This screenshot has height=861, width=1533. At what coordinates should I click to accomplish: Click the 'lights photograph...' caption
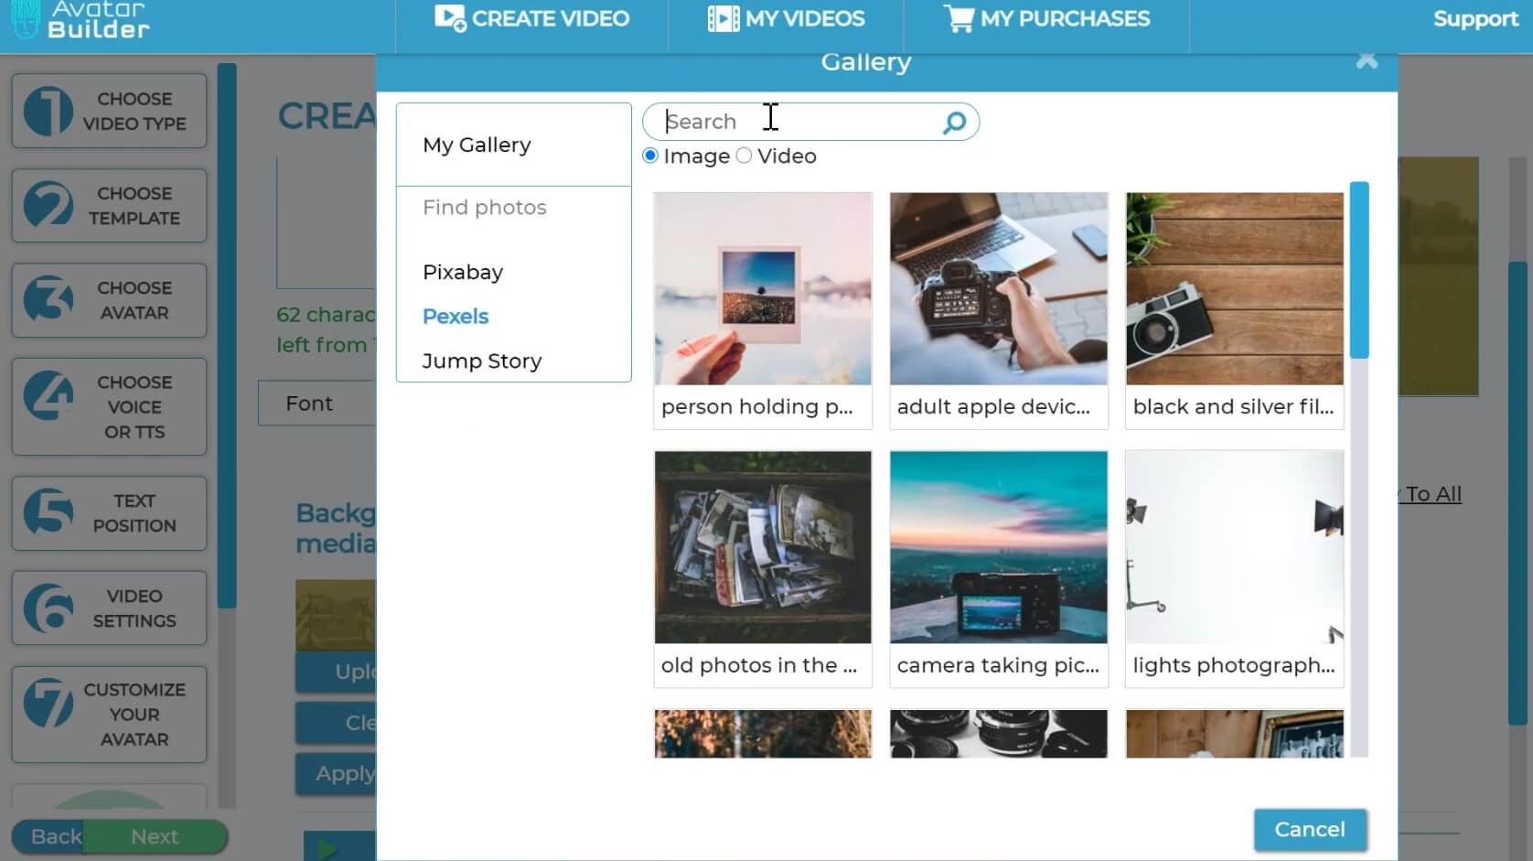(1234, 665)
